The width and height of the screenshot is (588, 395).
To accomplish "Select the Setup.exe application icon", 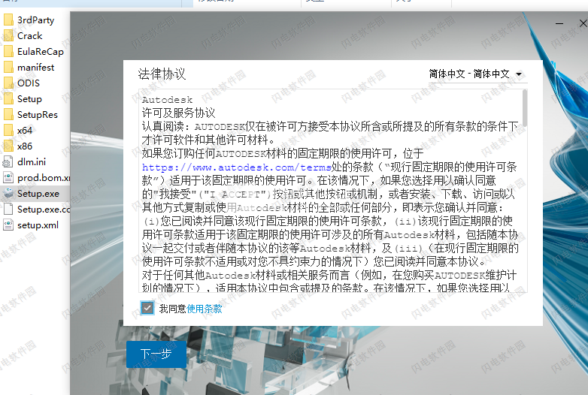I will click(x=8, y=193).
